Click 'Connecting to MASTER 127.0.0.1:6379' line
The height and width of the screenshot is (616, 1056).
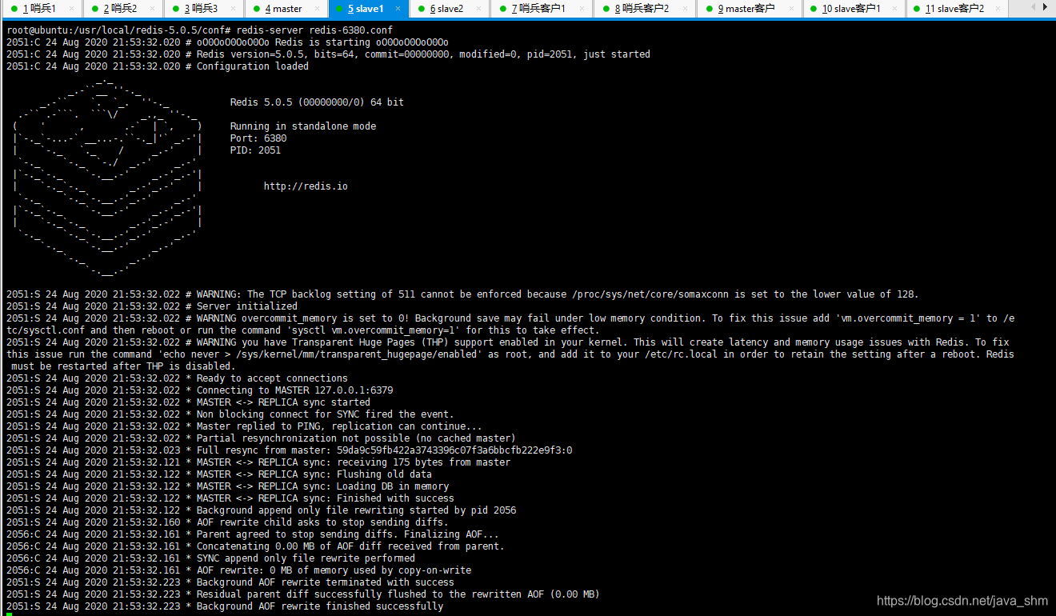(x=199, y=390)
